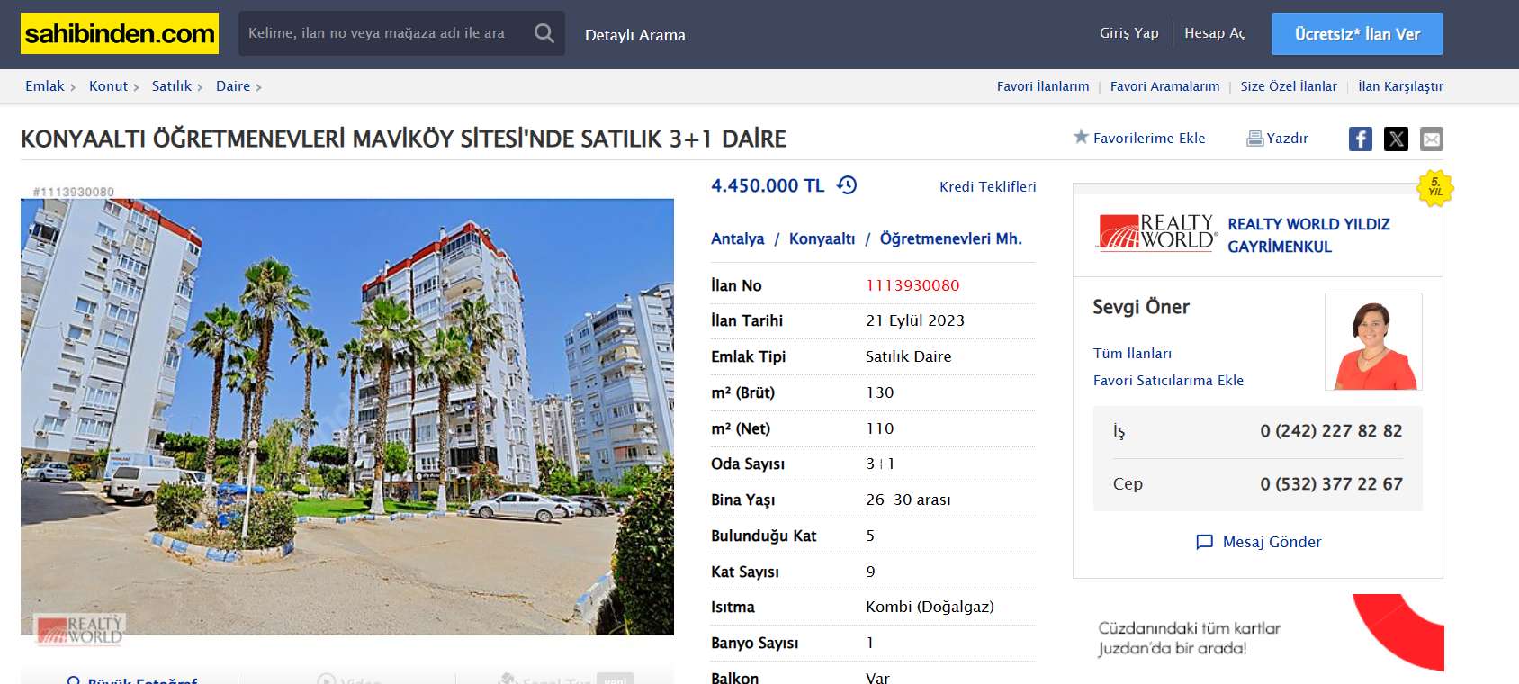The height and width of the screenshot is (684, 1519).
Task: Share the listing by email envelope icon
Action: (x=1432, y=139)
